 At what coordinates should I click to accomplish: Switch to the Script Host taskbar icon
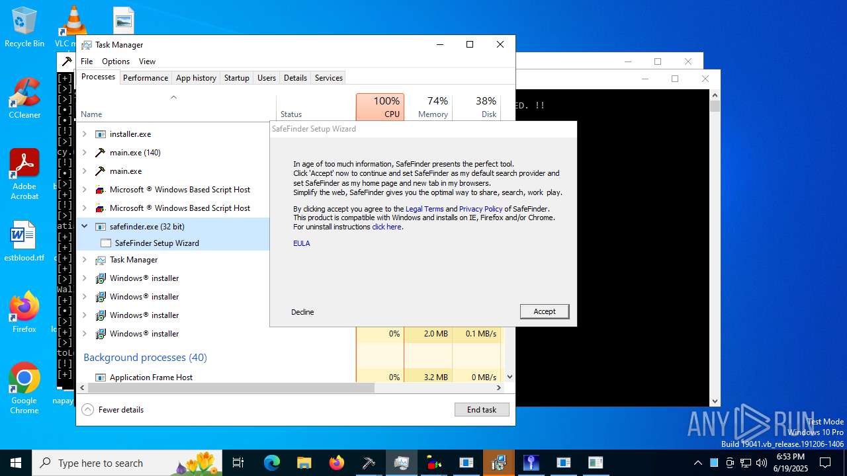click(x=433, y=463)
